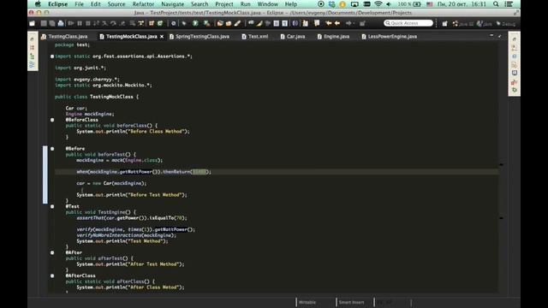Click the bottom icon in the left sidebar

click(x=33, y=65)
